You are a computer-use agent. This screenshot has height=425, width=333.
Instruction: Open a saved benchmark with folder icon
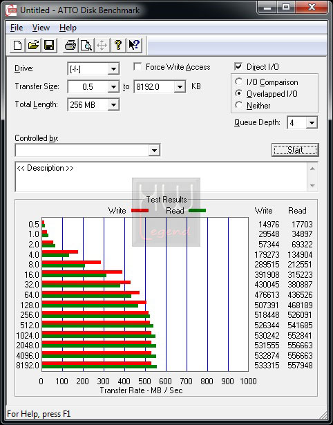(x=33, y=46)
